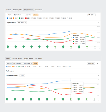
Task: Click the Feb update marker in Organic traffic chart
Action: [x=16, y=47]
